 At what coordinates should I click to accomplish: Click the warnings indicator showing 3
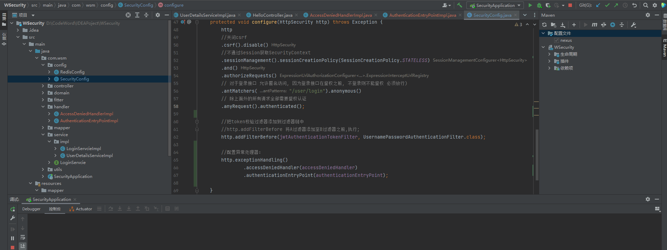518,25
